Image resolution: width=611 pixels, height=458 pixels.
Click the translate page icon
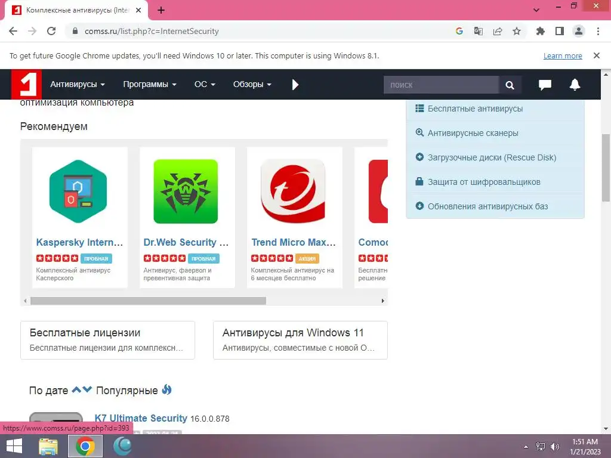click(479, 31)
